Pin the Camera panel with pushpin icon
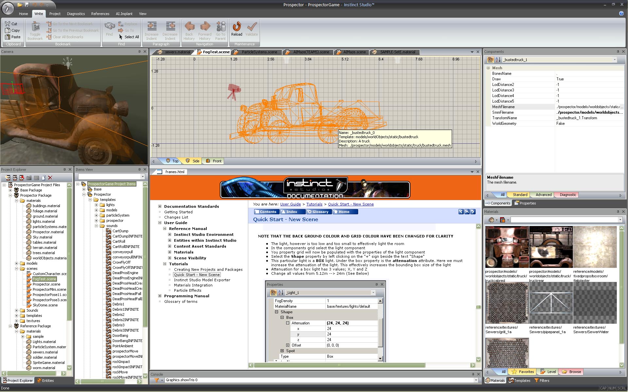Image resolution: width=628 pixels, height=392 pixels. pyautogui.click(x=139, y=52)
